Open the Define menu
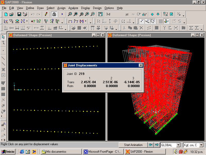The width and height of the screenshot is (206, 155). [x=30, y=8]
